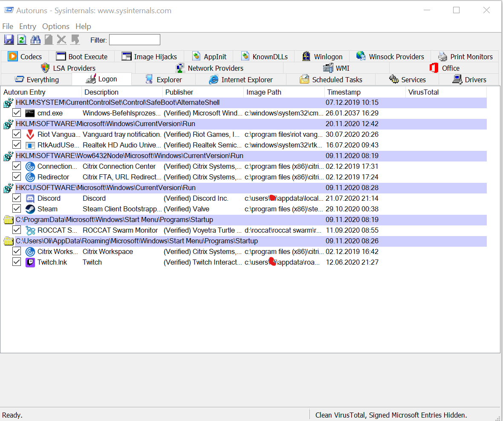Click the Autoruns title bar app icon
Viewport: 503px width, 421px height.
[x=9, y=10]
